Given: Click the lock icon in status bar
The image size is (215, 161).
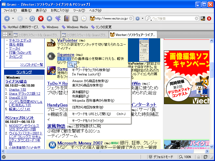Looking at the screenshot, I should 198,157.
